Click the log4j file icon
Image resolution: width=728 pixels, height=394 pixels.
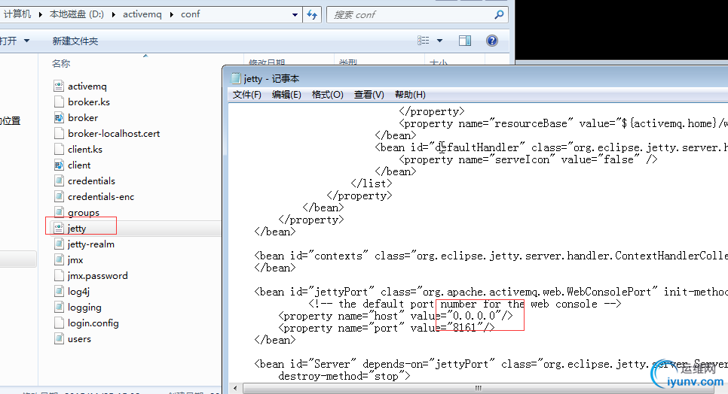coord(59,291)
